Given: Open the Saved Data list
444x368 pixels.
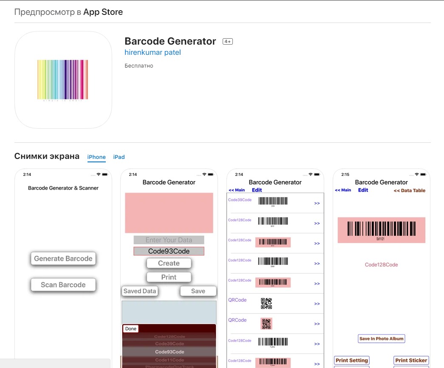Looking at the screenshot, I should tap(140, 291).
